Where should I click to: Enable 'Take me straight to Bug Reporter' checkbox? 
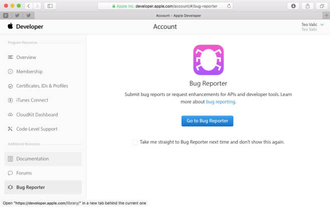pyautogui.click(x=135, y=142)
